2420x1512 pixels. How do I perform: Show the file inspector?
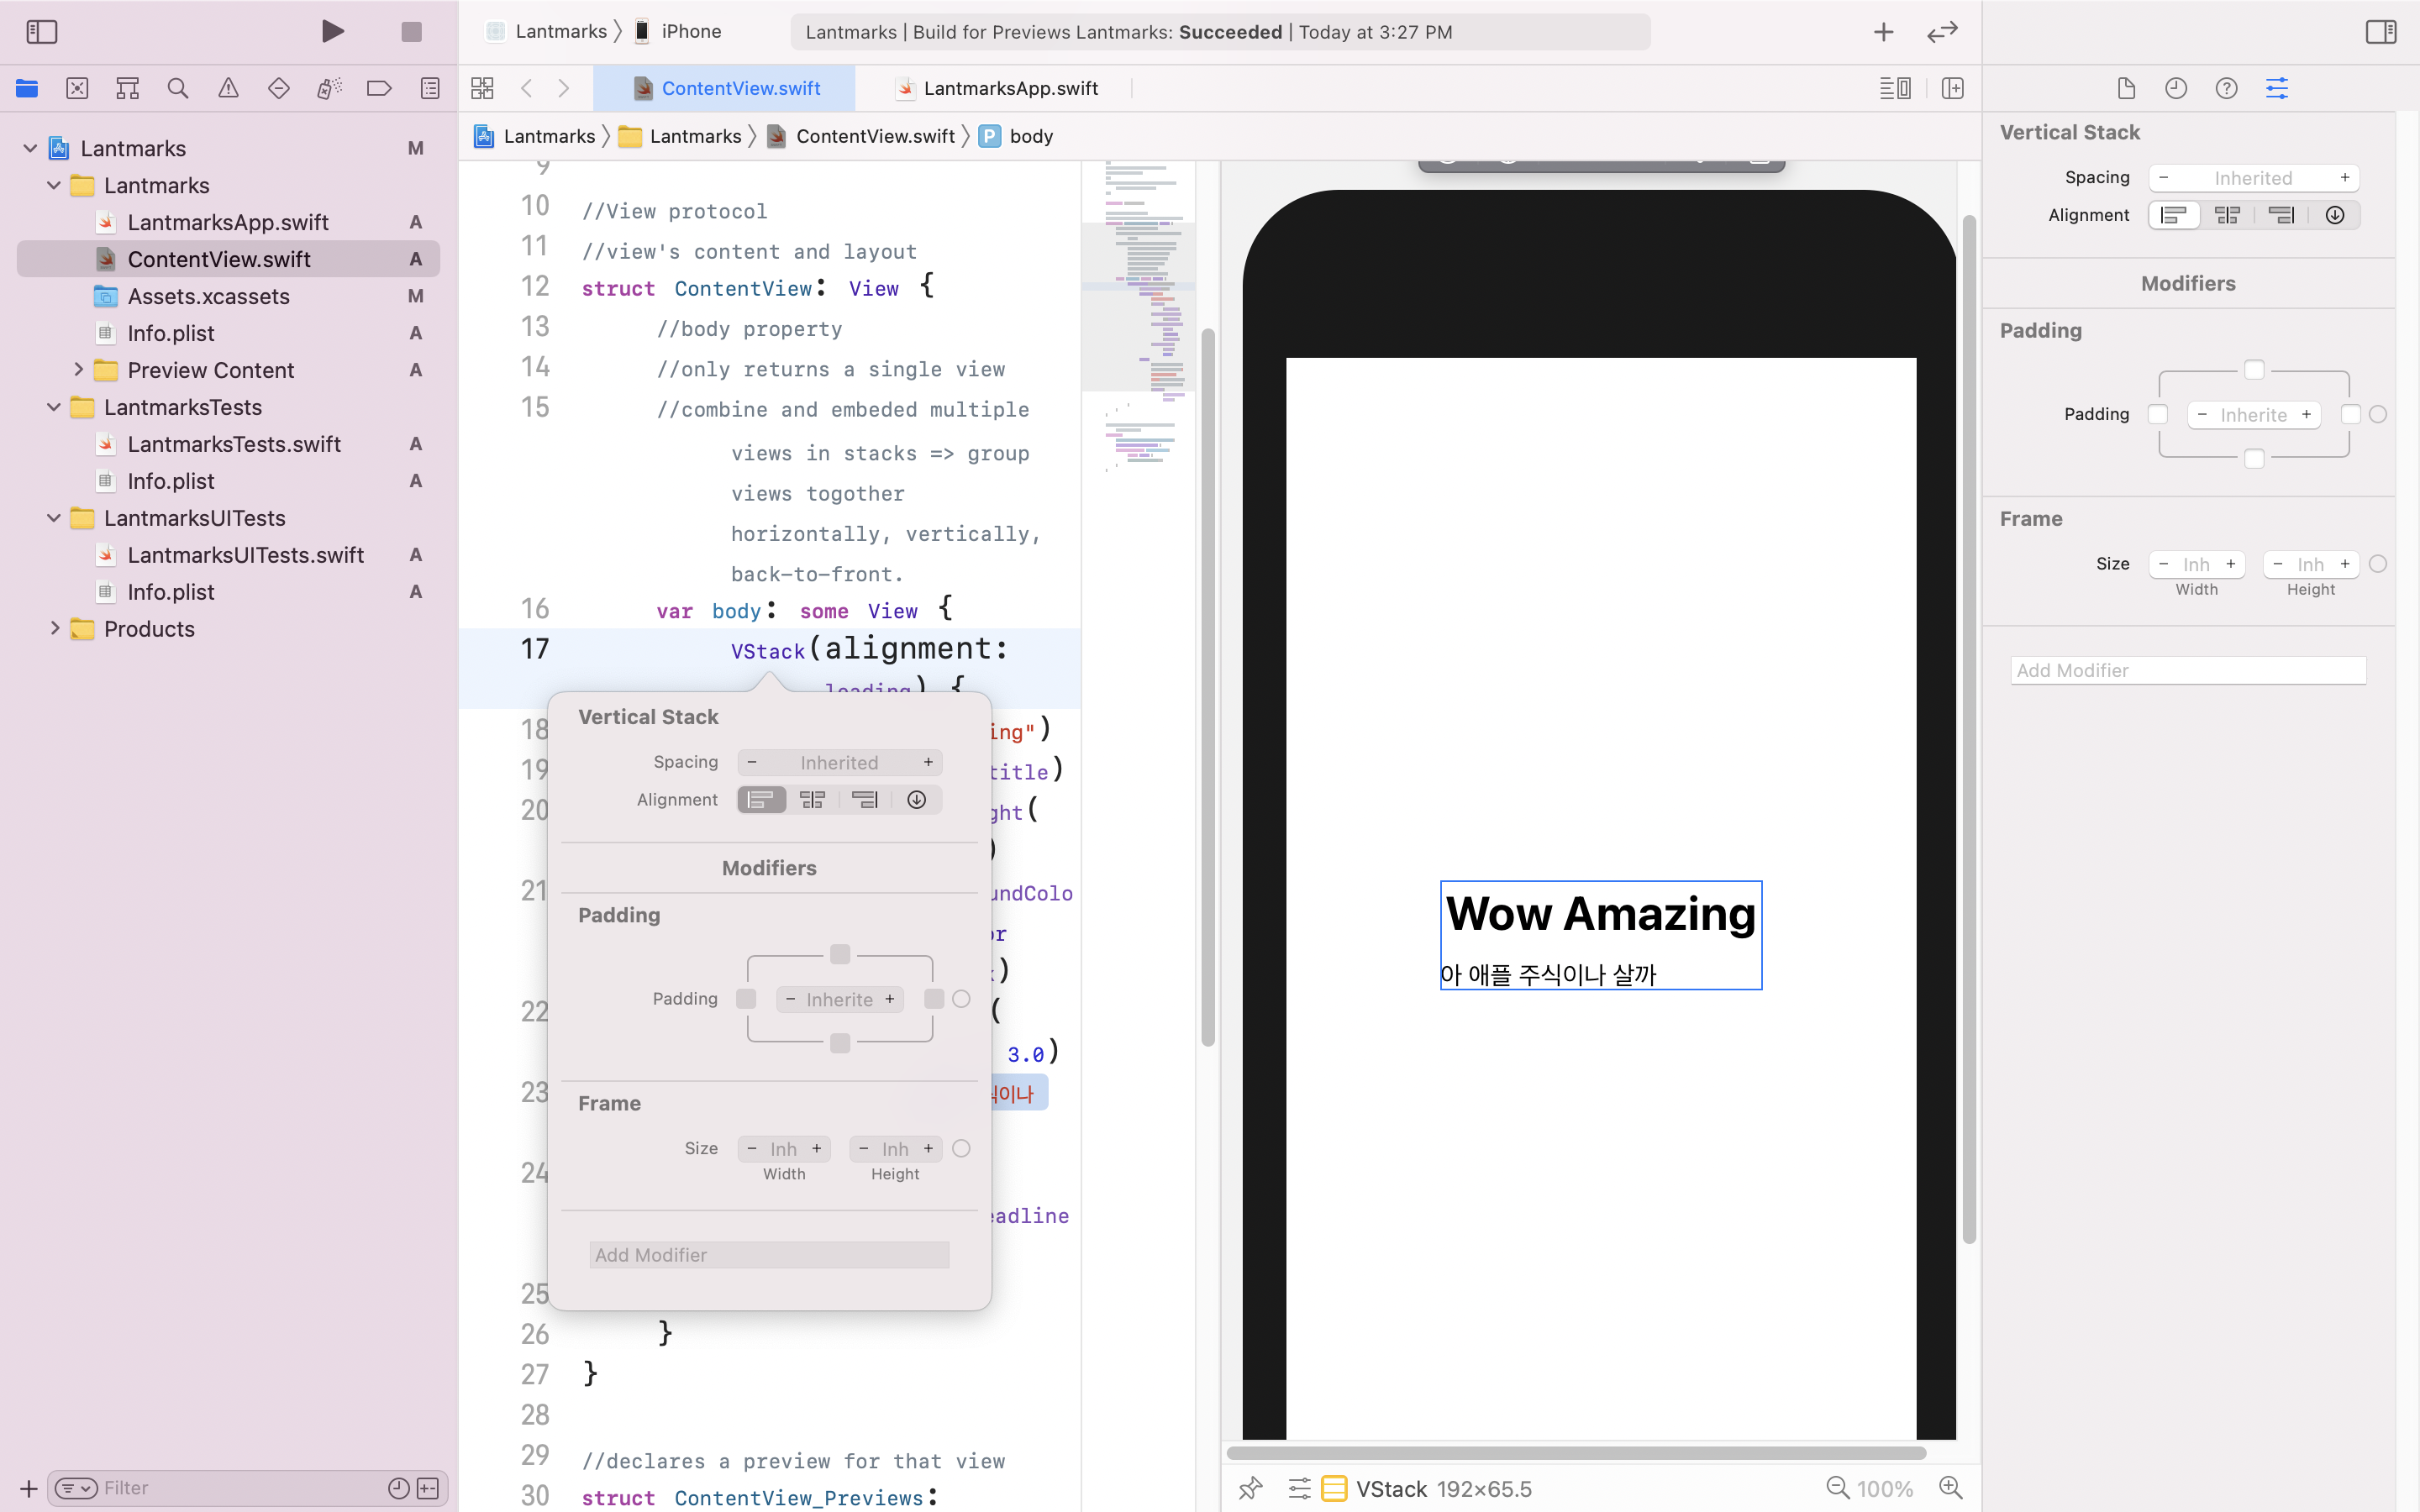(2126, 88)
